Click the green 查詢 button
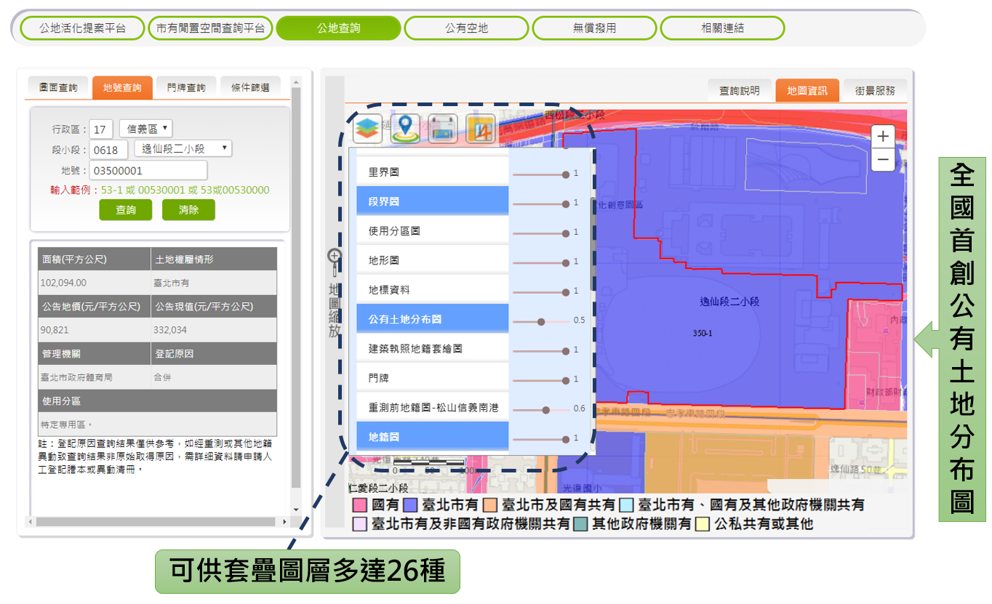992x604 pixels. click(126, 210)
